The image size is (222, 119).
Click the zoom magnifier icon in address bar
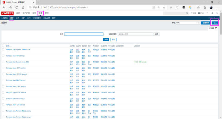click(159, 7)
